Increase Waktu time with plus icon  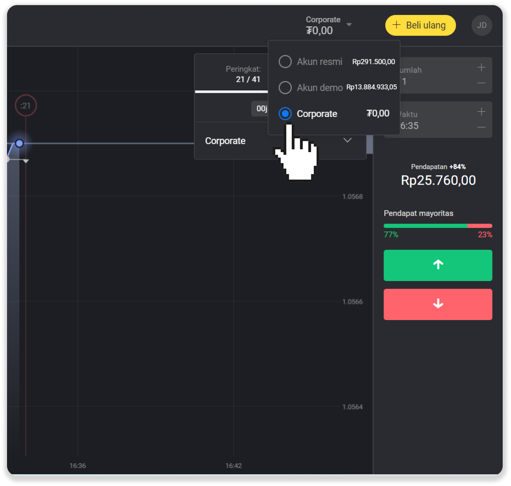(x=481, y=112)
